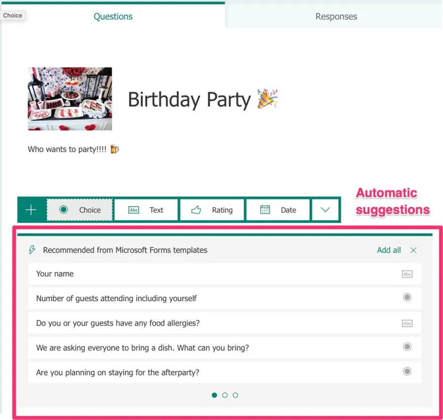
Task: Dismiss recommended templates with X icon
Action: tap(413, 250)
